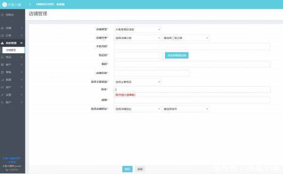Image resolution: width=283 pixels, height=174 pixels.
Task: Click the bar chart icon beside 数据 menu
Action: click(x=2, y=80)
